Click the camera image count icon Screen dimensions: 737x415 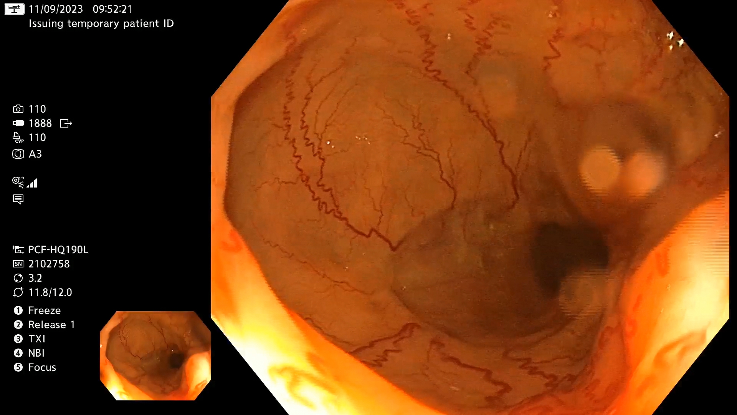(x=18, y=109)
